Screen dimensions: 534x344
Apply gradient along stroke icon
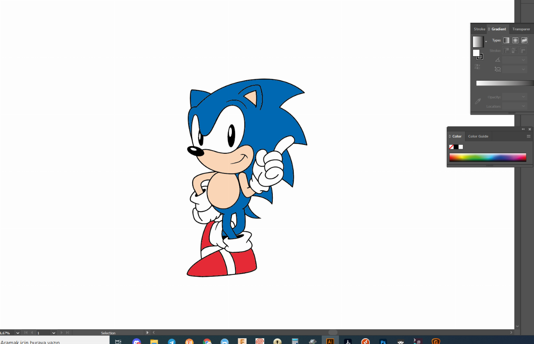pyautogui.click(x=515, y=51)
